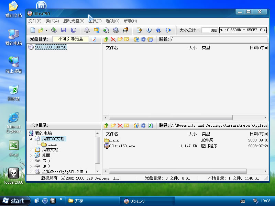Click the disc image path field
275x206 pixels.
[x=219, y=39]
